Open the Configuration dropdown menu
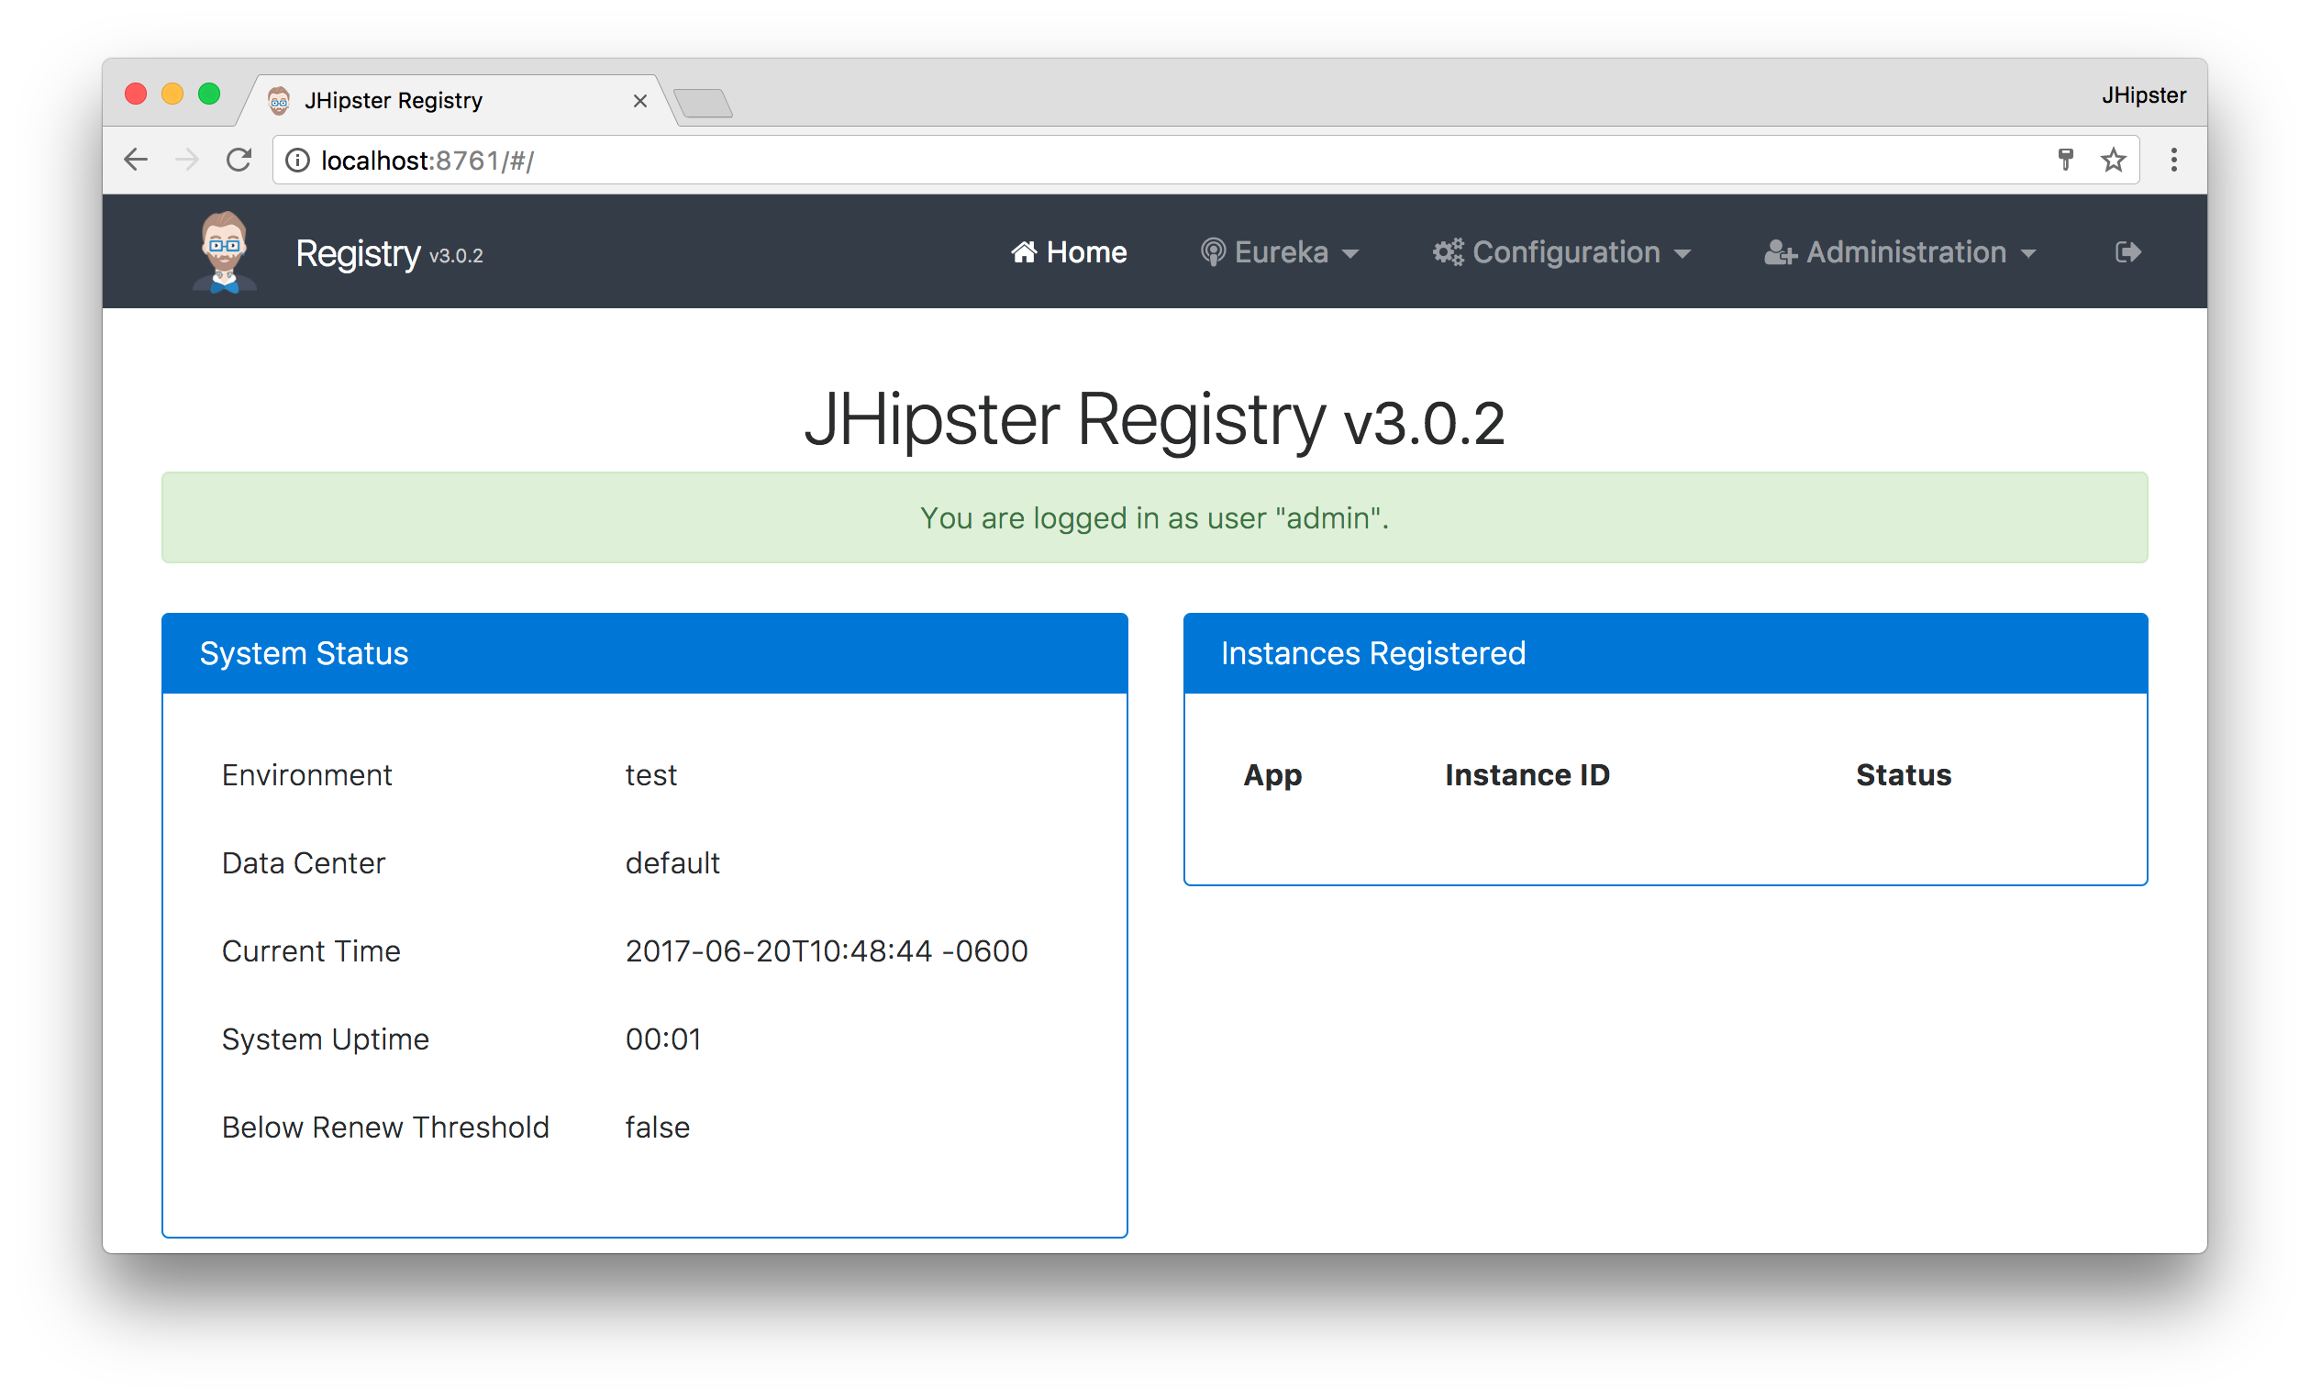Image resolution: width=2310 pixels, height=1400 pixels. pyautogui.click(x=1560, y=252)
